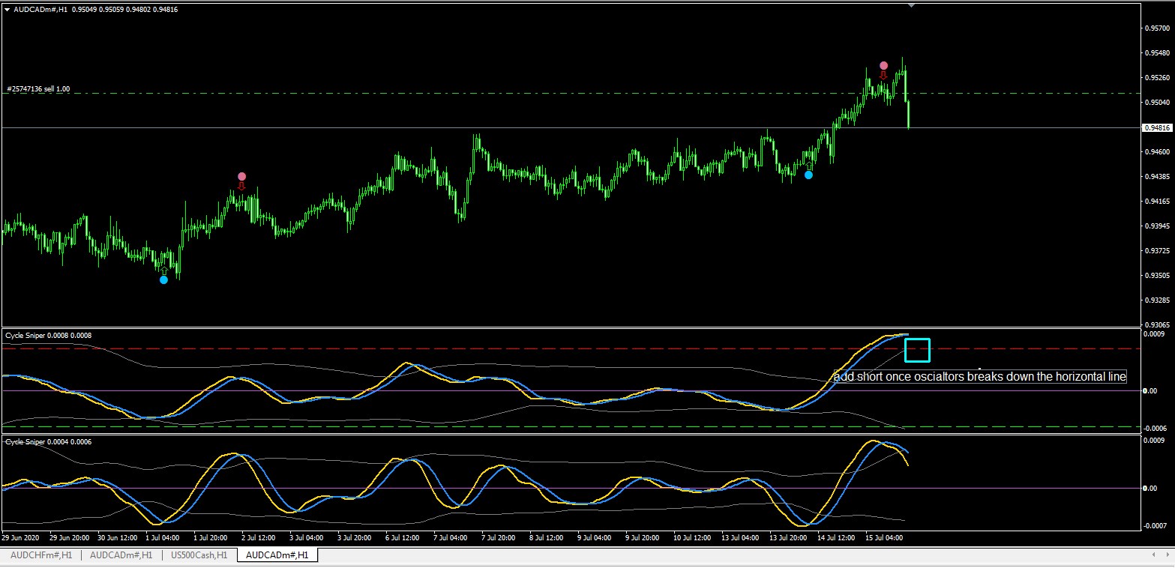Click the '10 Jul 12:00' time axis label
1175x568 pixels.
click(692, 538)
